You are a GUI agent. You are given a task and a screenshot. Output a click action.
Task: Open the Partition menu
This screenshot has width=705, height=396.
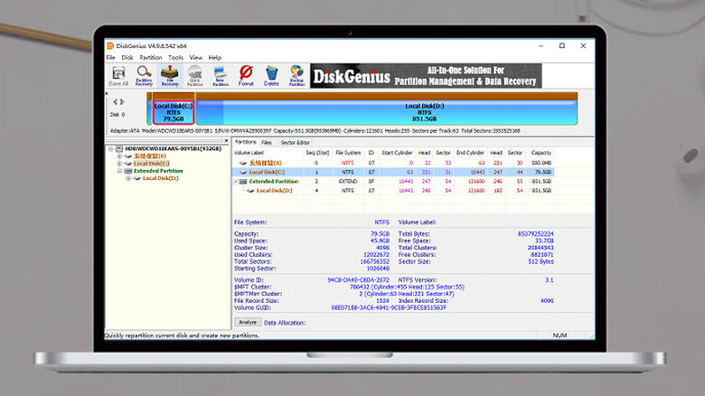point(151,58)
